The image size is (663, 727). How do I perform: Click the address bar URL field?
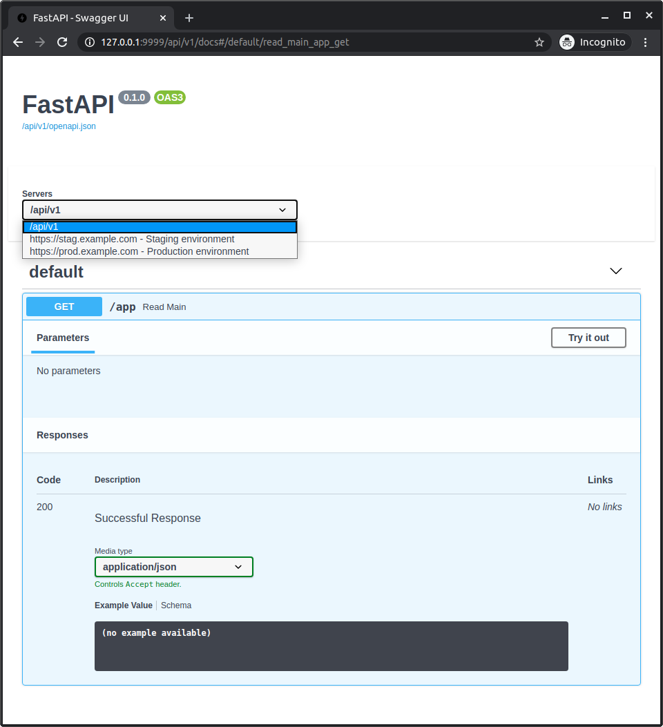[311, 42]
